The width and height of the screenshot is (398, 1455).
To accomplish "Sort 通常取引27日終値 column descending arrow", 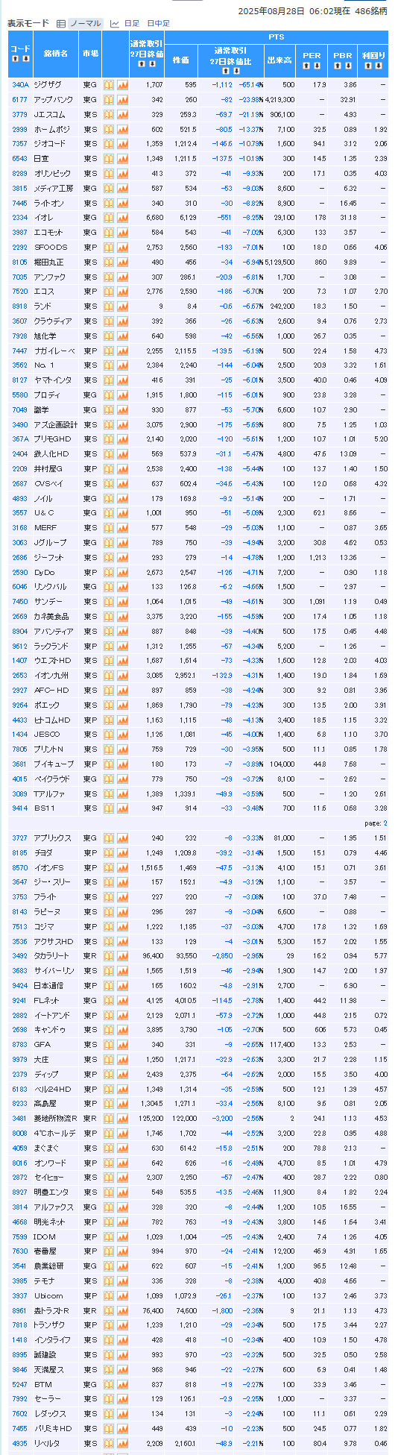I will [151, 64].
